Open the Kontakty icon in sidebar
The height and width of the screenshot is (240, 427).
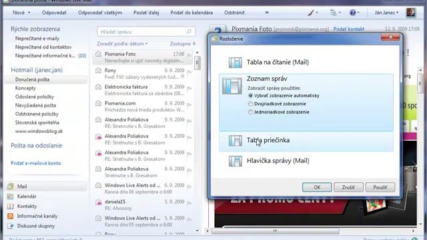pos(11,206)
